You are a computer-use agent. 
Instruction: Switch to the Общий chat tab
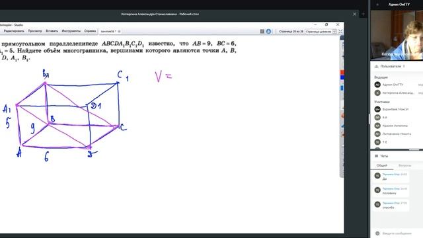[382, 165]
